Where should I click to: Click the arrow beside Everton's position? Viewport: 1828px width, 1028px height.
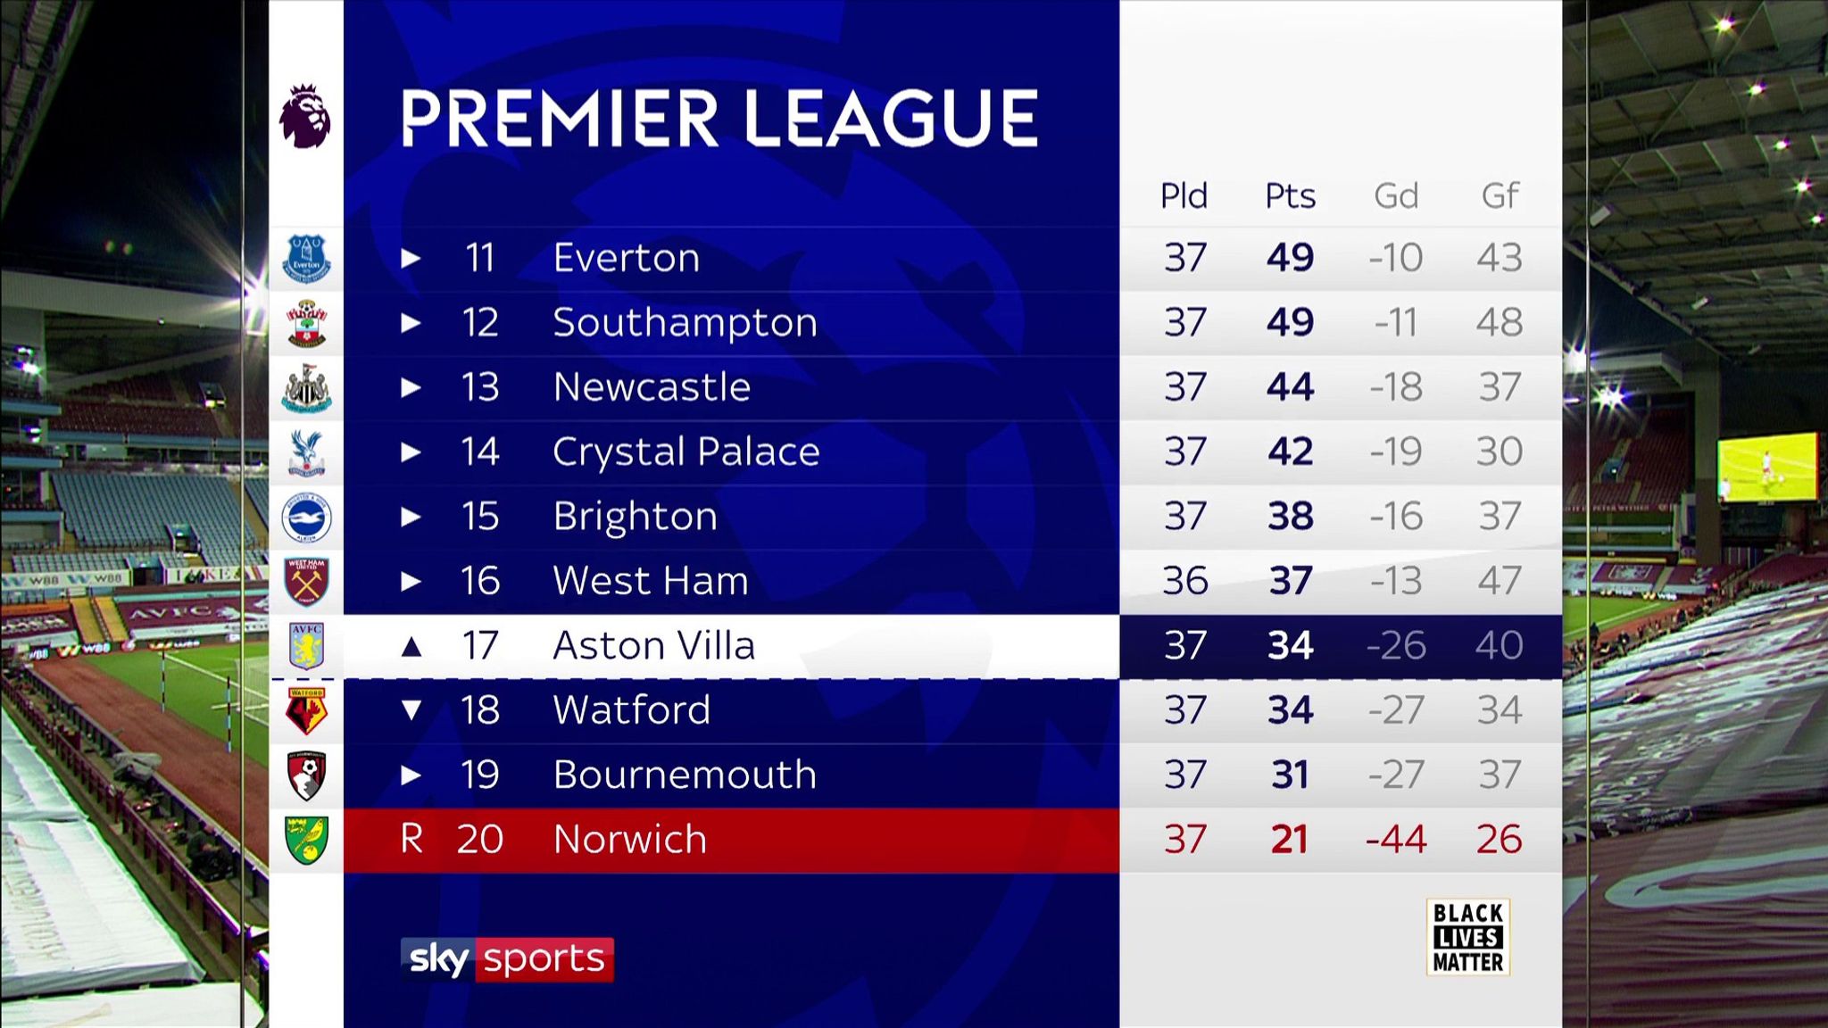pyautogui.click(x=411, y=258)
